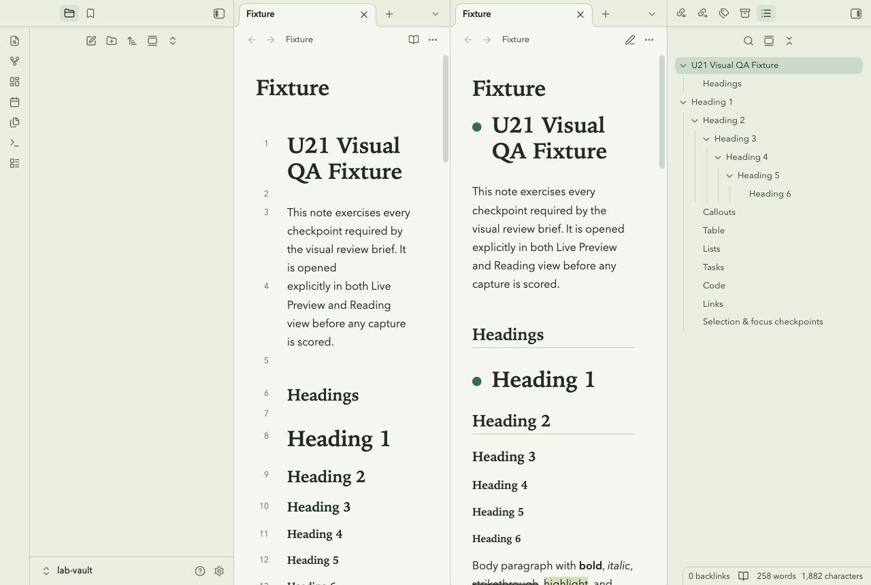The image size is (871, 585).
Task: Toggle the left sidebar
Action: point(219,14)
